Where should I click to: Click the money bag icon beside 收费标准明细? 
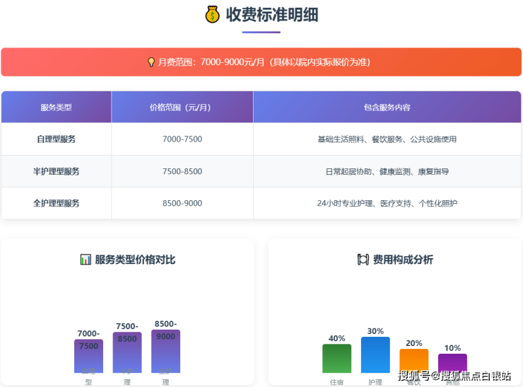point(213,14)
